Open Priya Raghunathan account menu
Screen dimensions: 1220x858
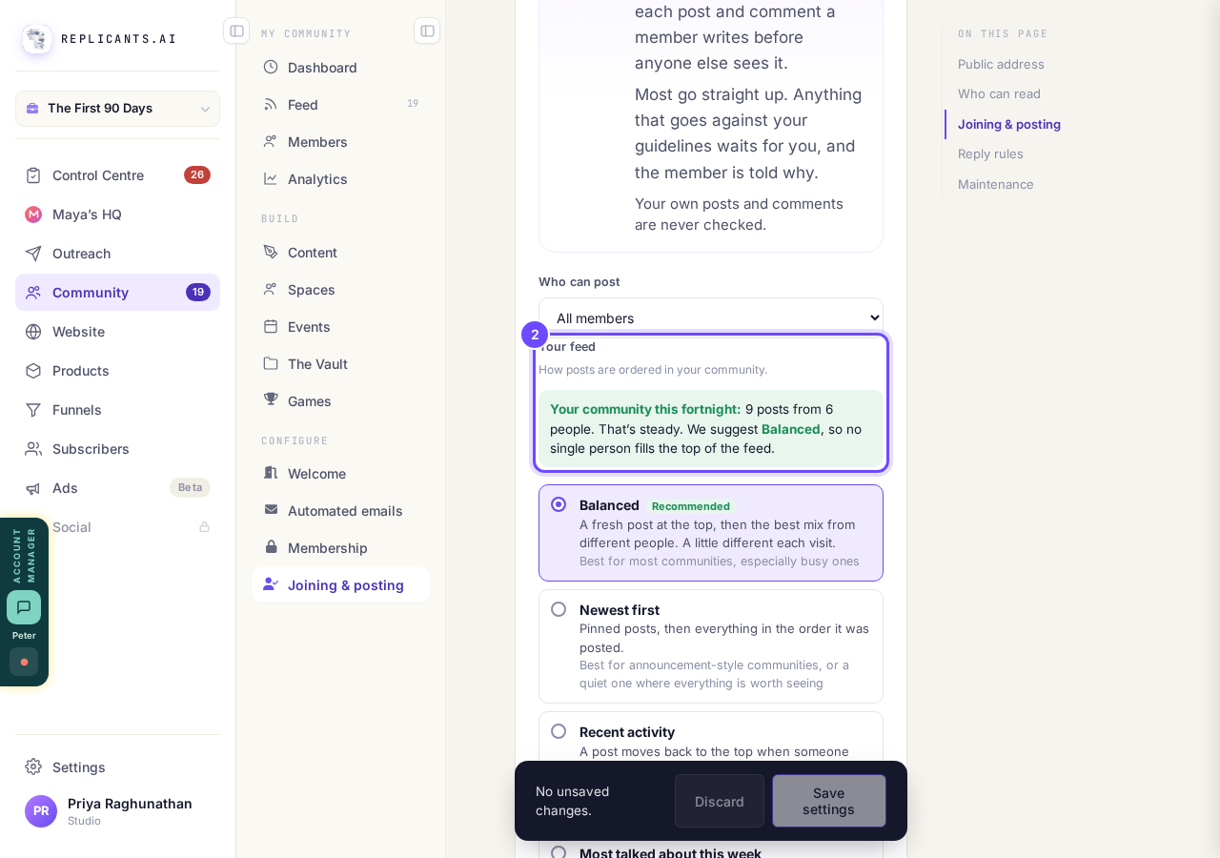point(117,811)
